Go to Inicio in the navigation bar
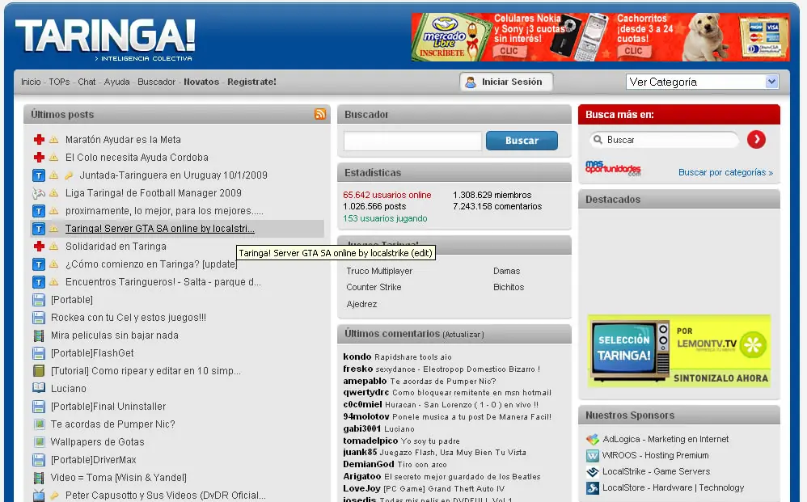Screen dimensions: 807x502 click(31, 82)
